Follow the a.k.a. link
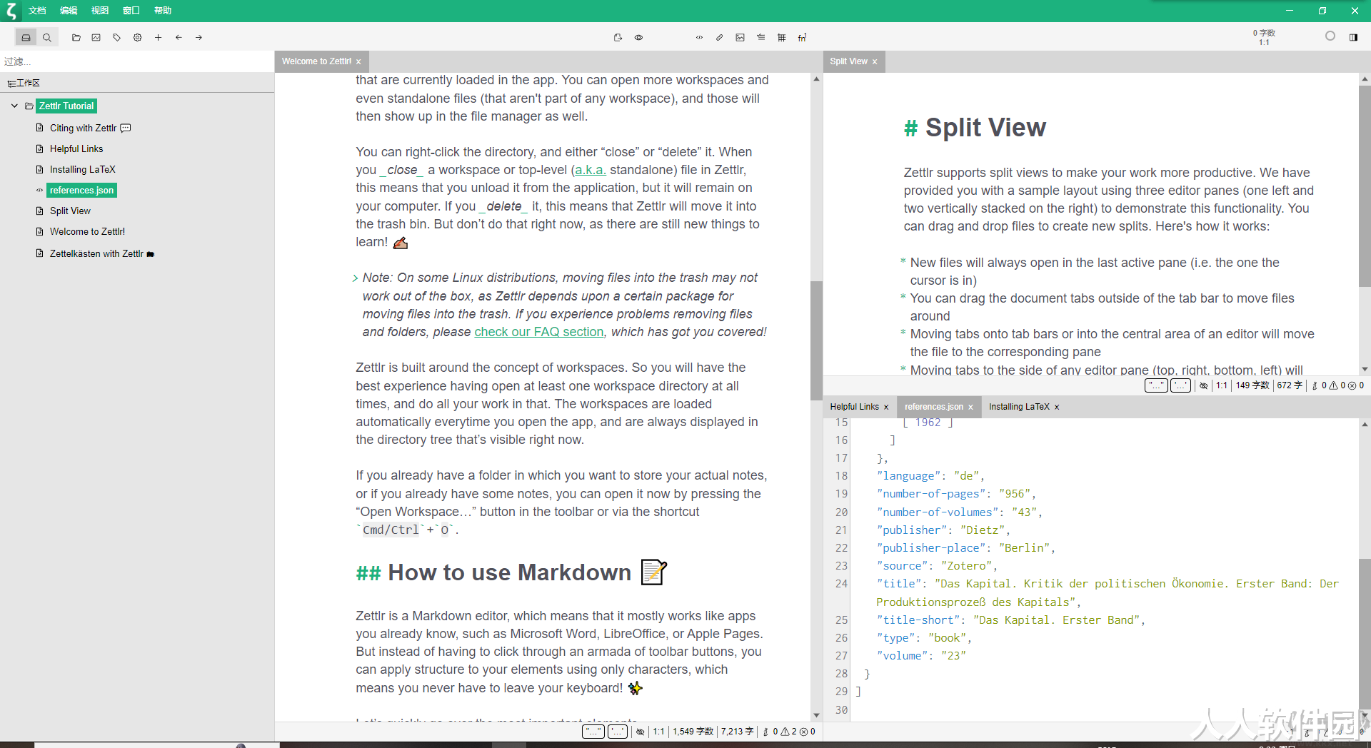Image resolution: width=1371 pixels, height=748 pixels. click(591, 170)
